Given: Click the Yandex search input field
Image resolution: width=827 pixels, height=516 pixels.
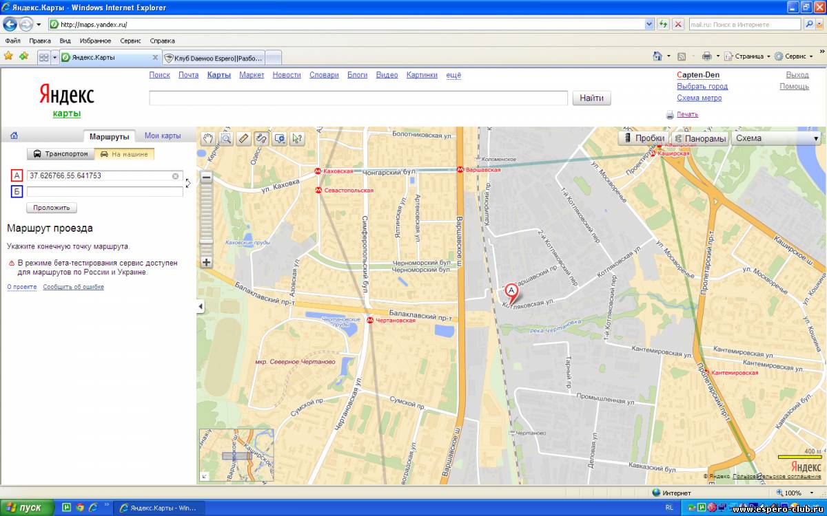Looking at the screenshot, I should tap(358, 98).
